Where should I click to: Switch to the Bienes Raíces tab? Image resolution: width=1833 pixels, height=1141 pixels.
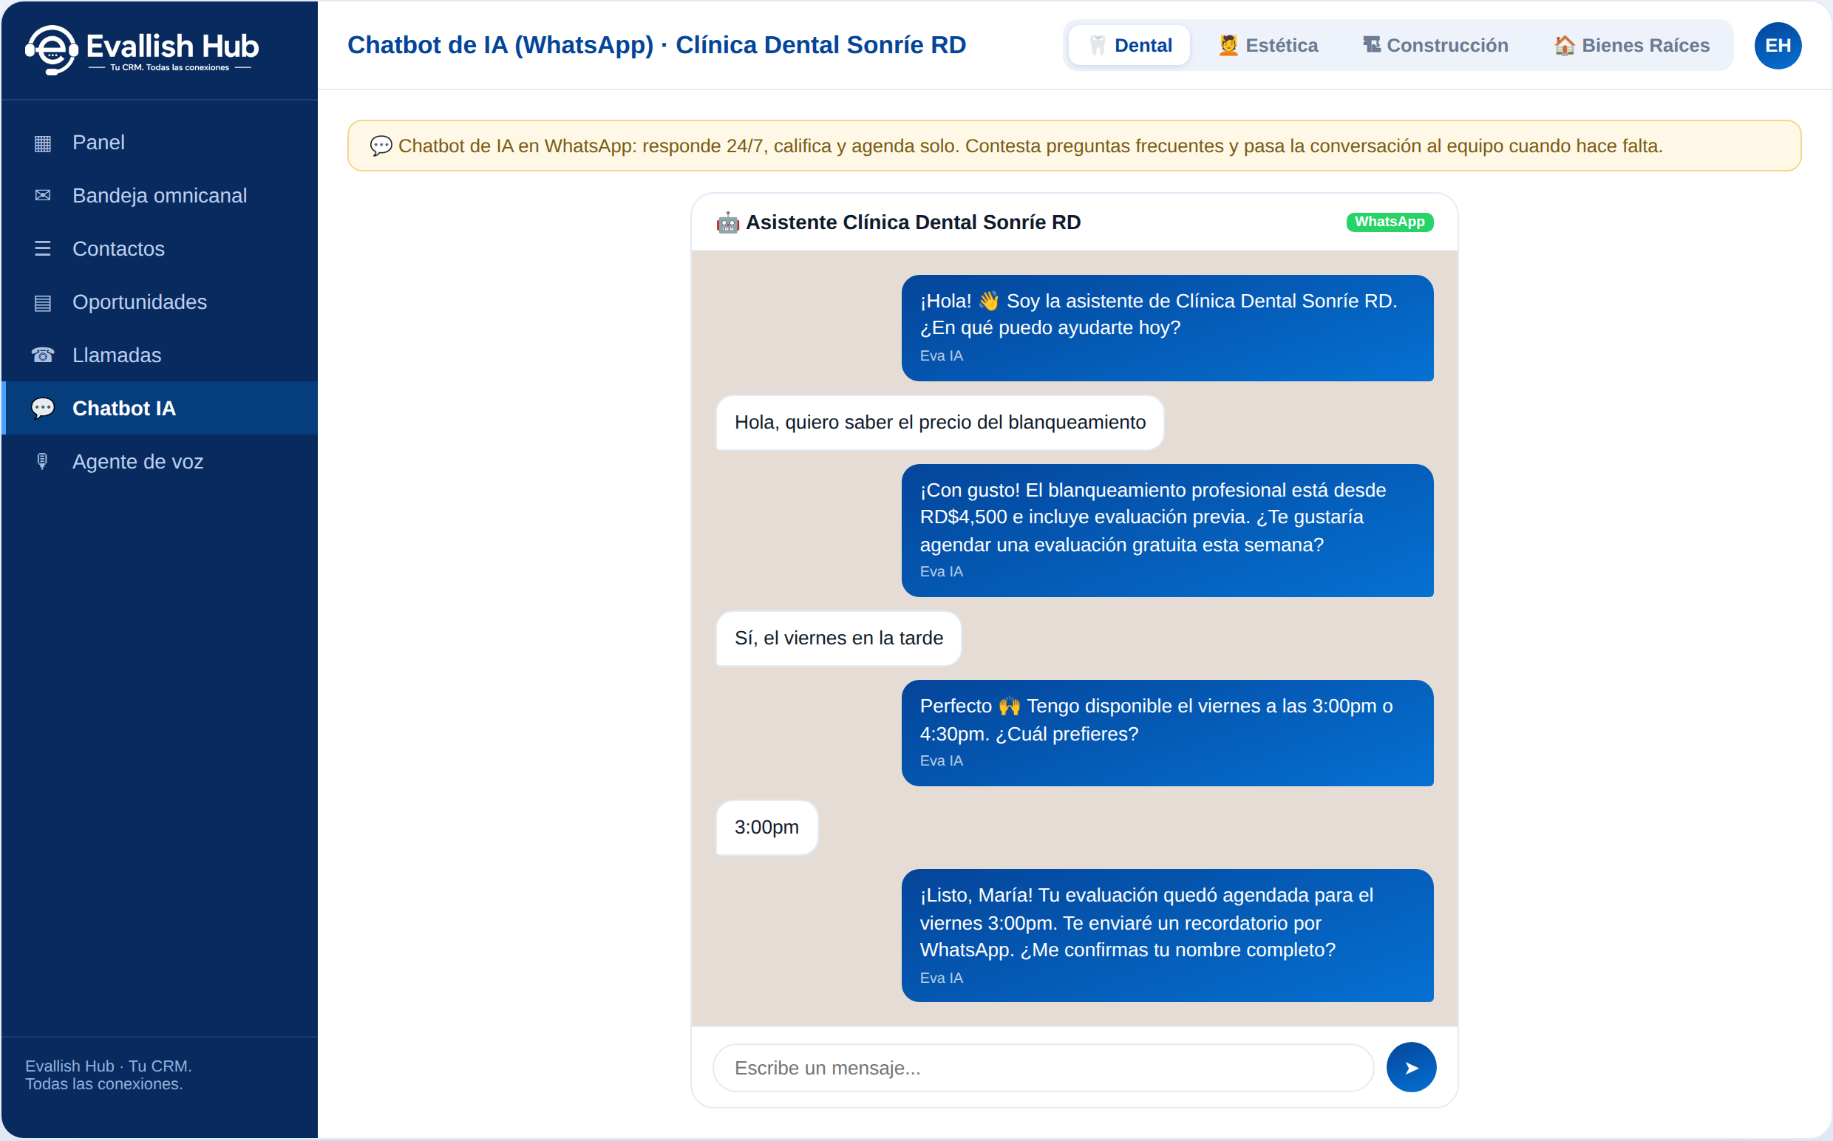pos(1631,45)
